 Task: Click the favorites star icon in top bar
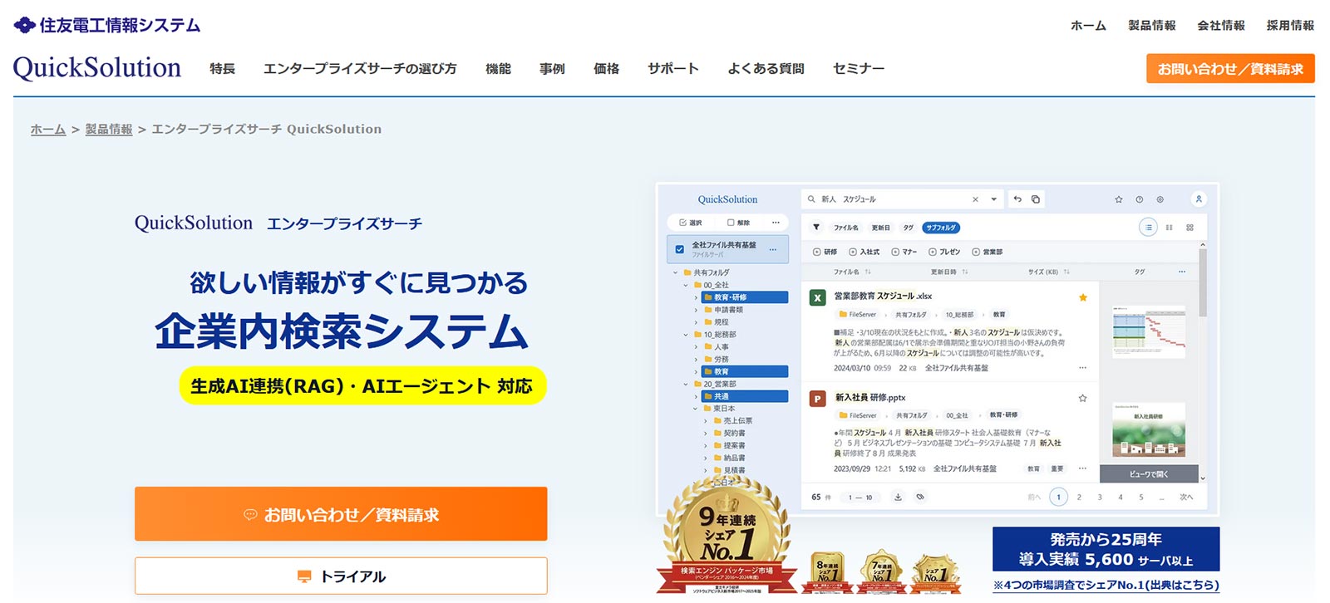point(1119,199)
